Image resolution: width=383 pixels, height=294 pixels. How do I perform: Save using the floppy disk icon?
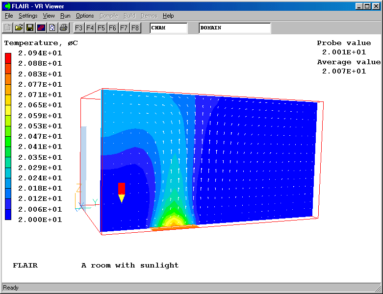click(x=30, y=28)
